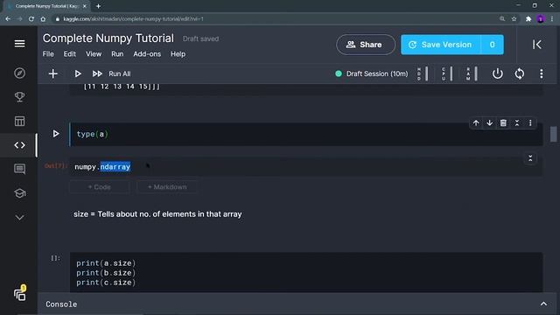This screenshot has height=315, width=560.
Task: Click the size markdown description text
Action: tap(157, 213)
